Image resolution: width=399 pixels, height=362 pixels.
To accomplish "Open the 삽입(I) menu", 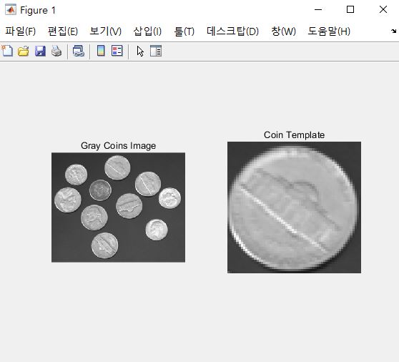I will [147, 31].
